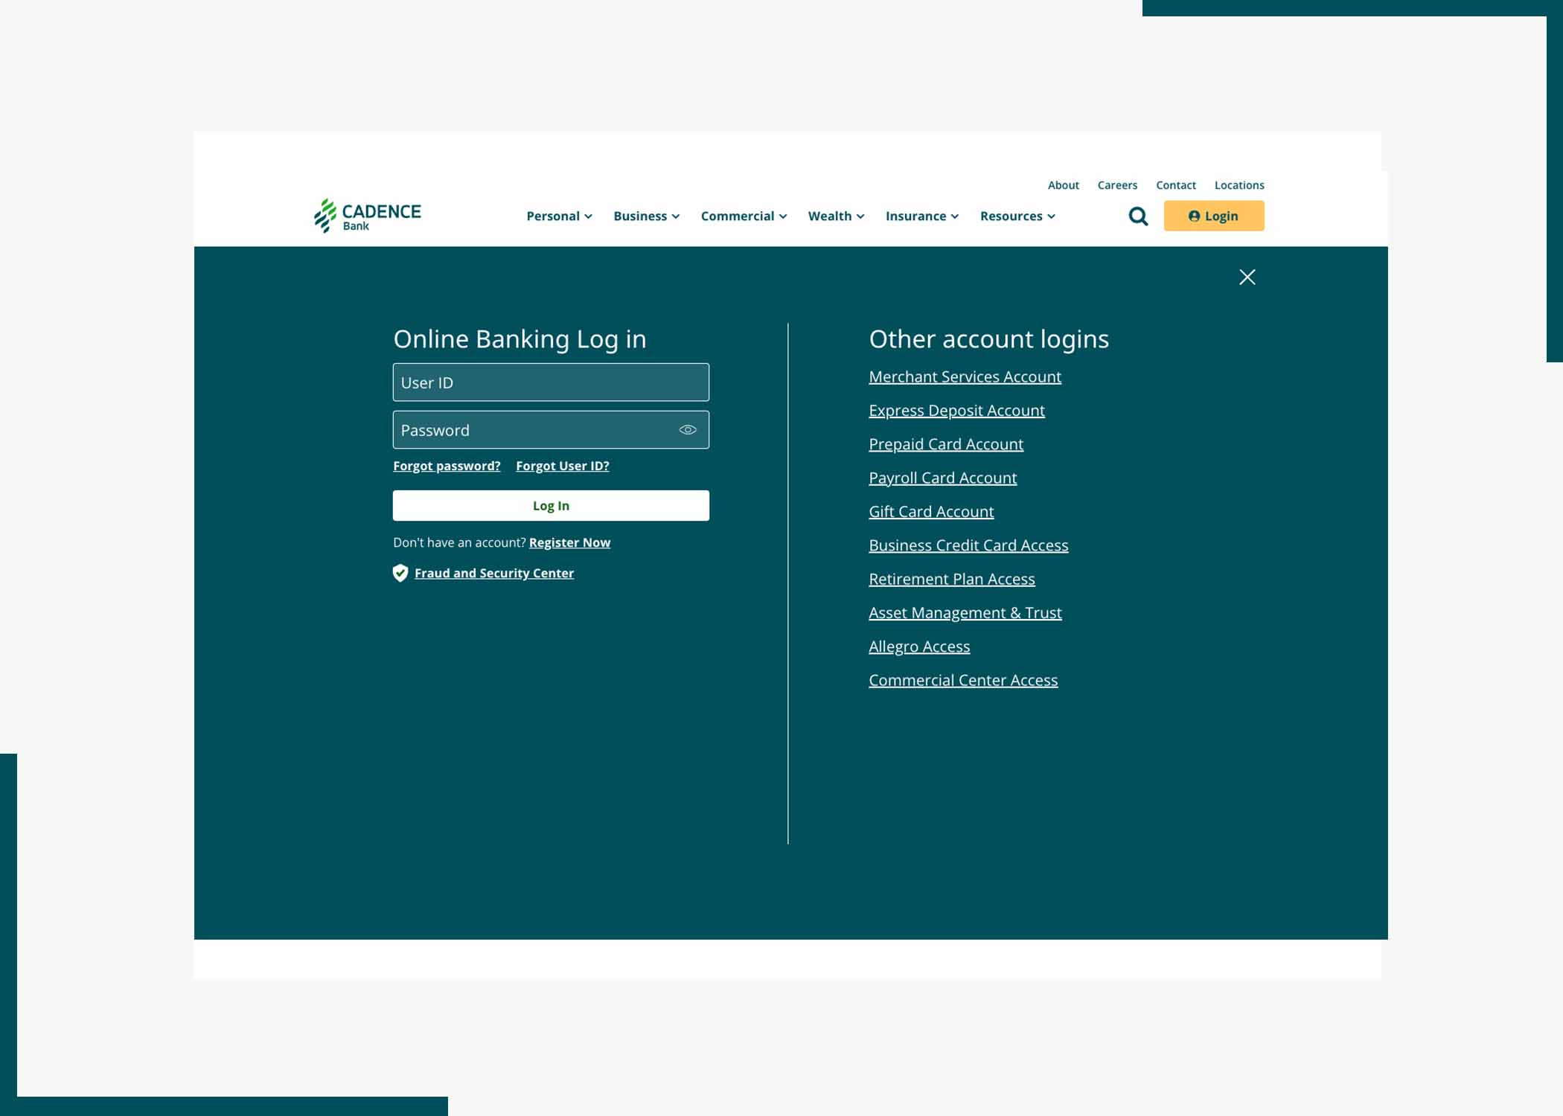Expand the Commercial menu
The width and height of the screenshot is (1563, 1116).
point(744,216)
